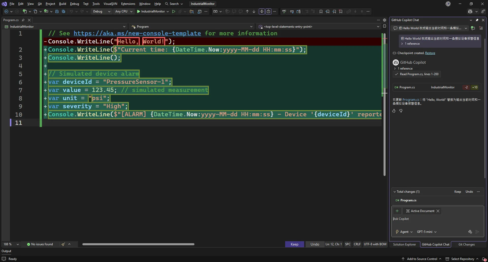Open the IndustrialMonitor project scope dropdown in editor
This screenshot has width=488, height=262.
65,27
